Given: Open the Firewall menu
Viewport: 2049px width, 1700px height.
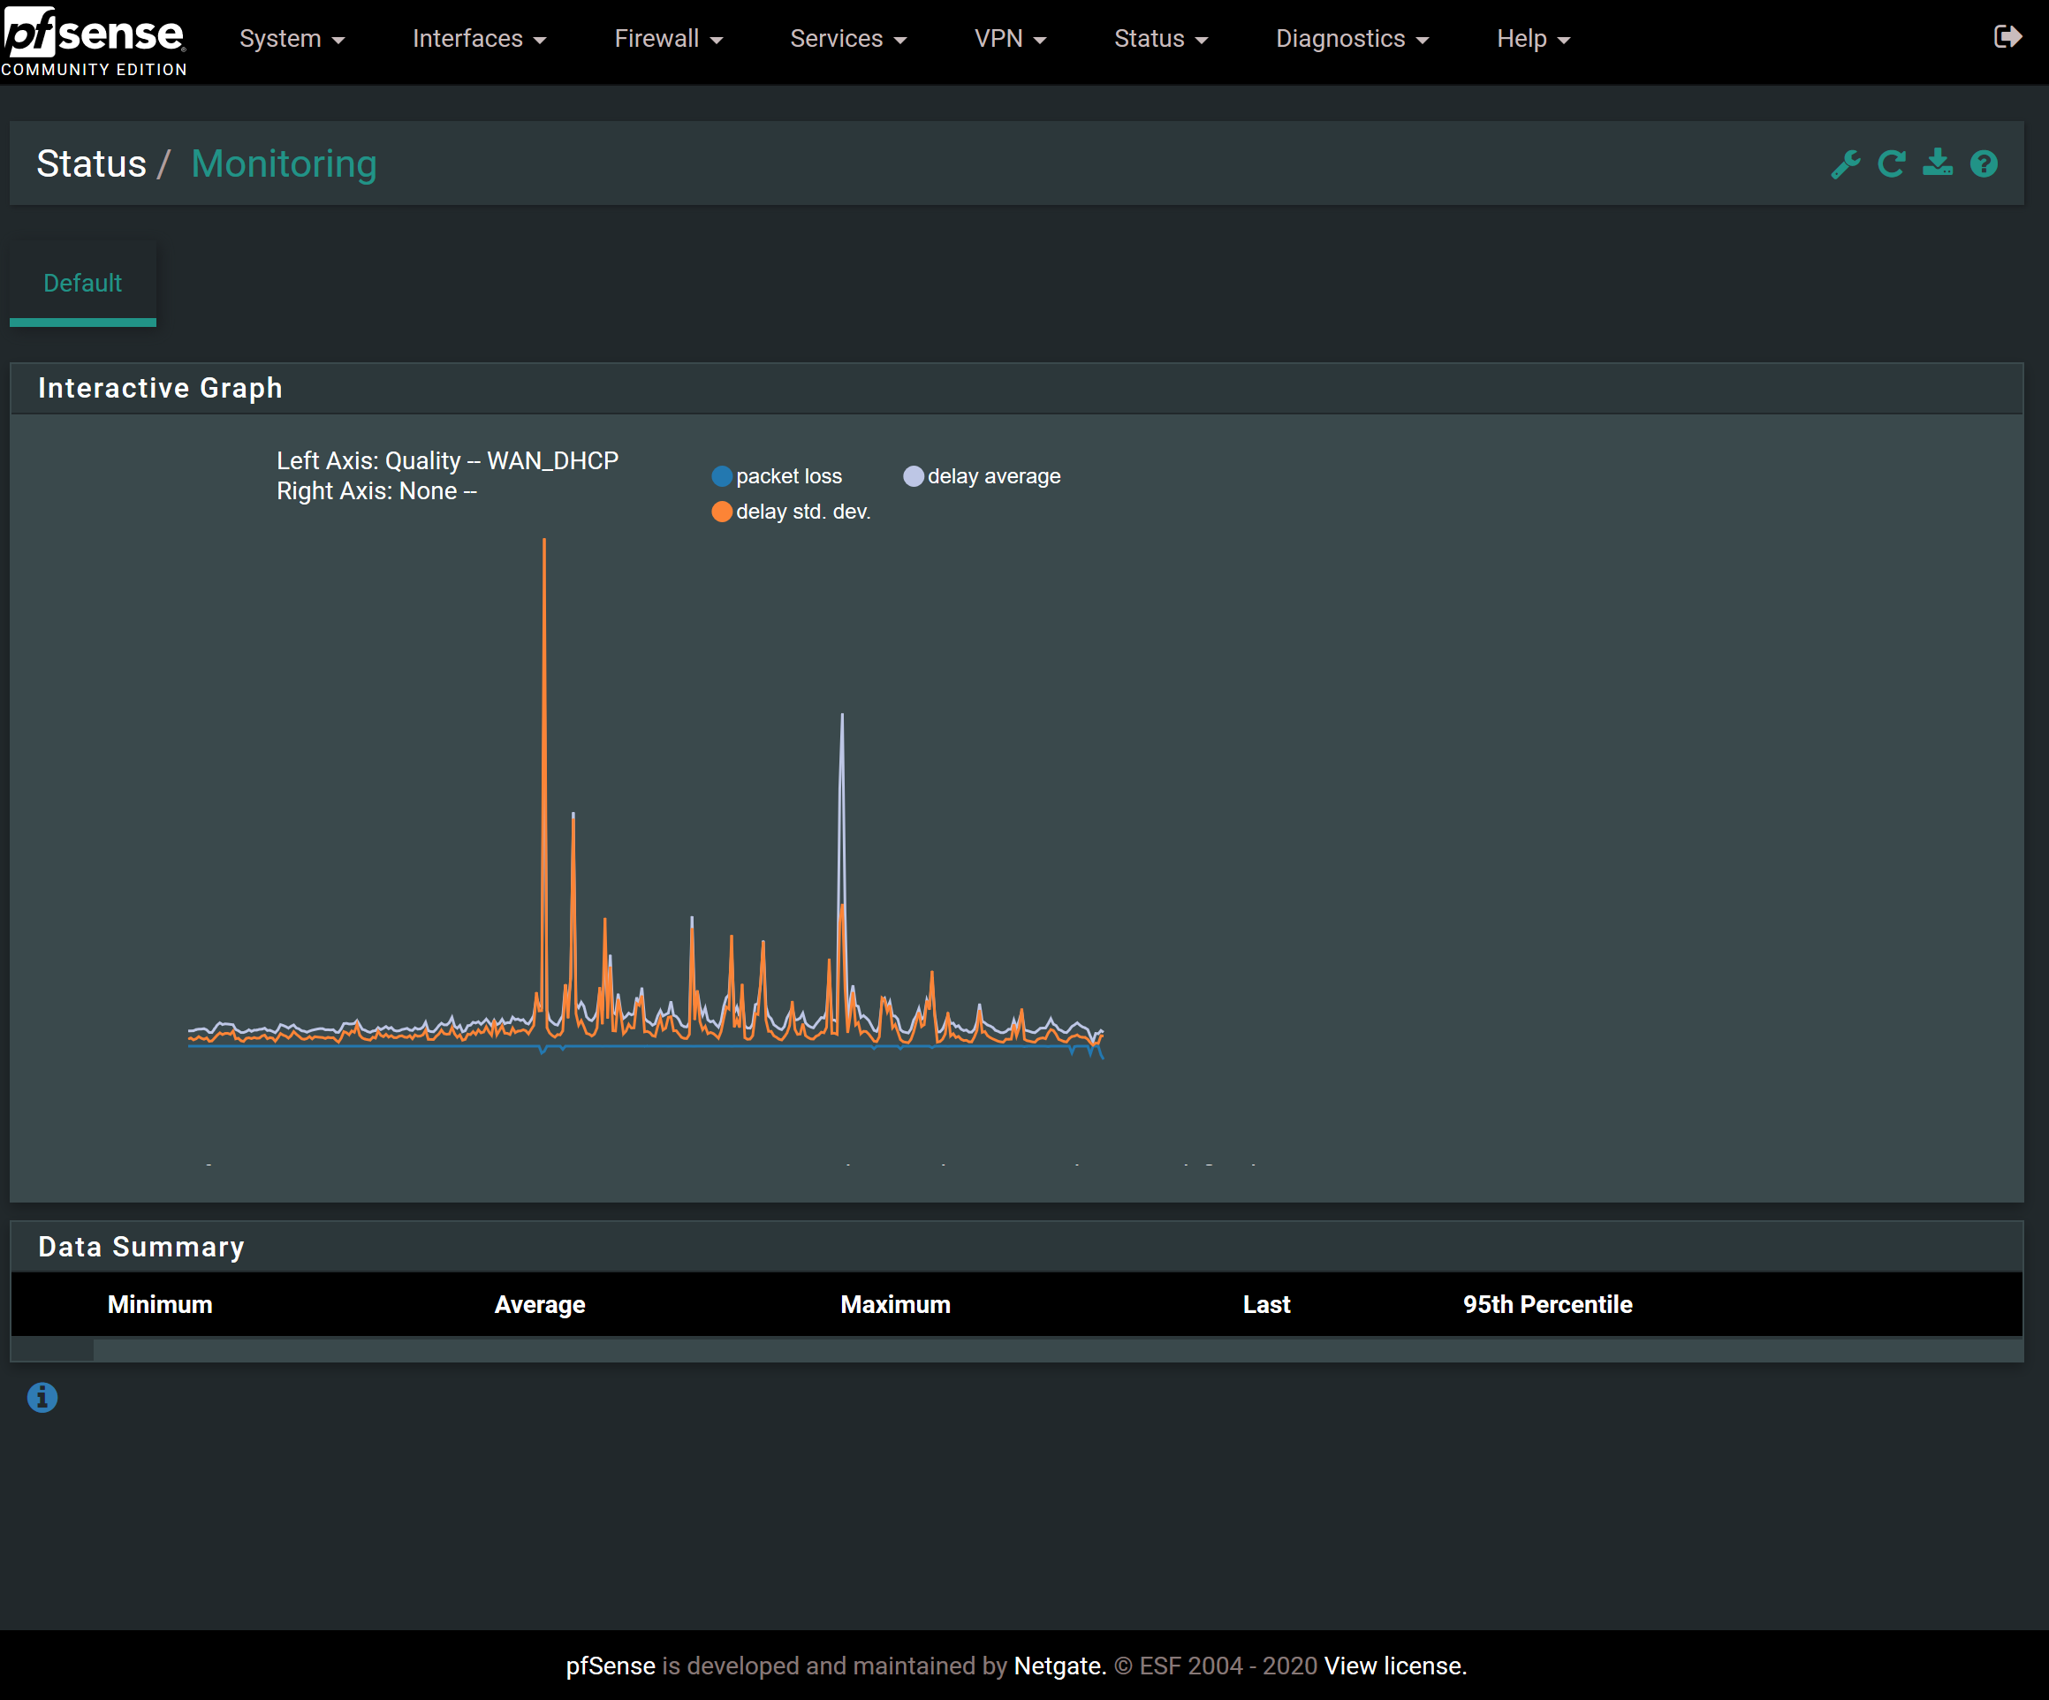Looking at the screenshot, I should 667,39.
